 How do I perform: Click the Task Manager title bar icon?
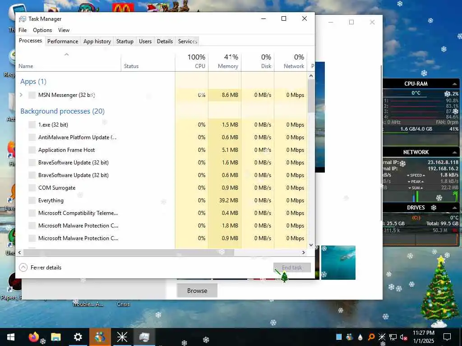[x=23, y=19]
